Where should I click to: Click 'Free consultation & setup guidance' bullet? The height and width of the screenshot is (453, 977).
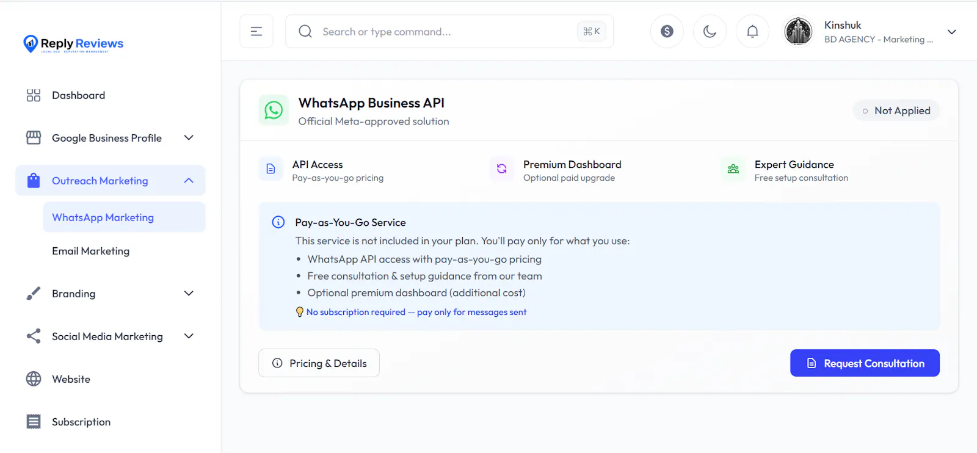click(424, 276)
